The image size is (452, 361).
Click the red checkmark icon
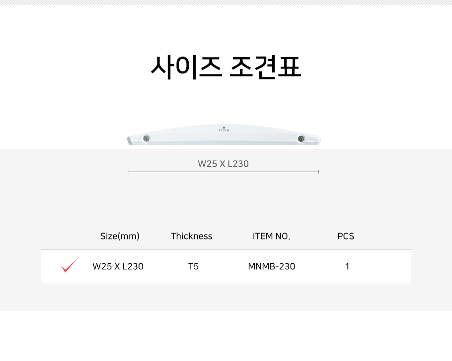pyautogui.click(x=69, y=266)
